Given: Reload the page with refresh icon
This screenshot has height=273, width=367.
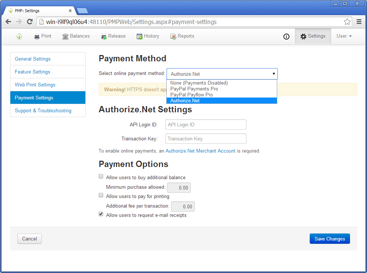Looking at the screenshot, I should (x=30, y=22).
